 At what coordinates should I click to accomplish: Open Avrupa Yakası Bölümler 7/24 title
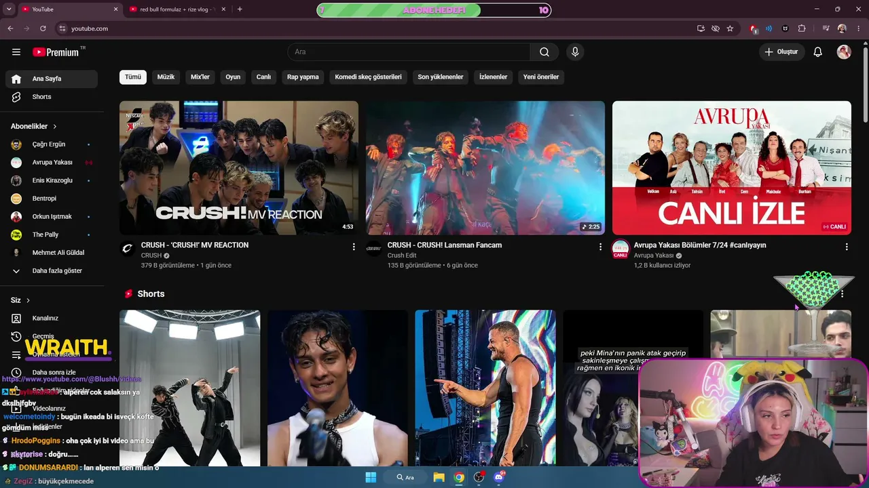[x=700, y=245]
